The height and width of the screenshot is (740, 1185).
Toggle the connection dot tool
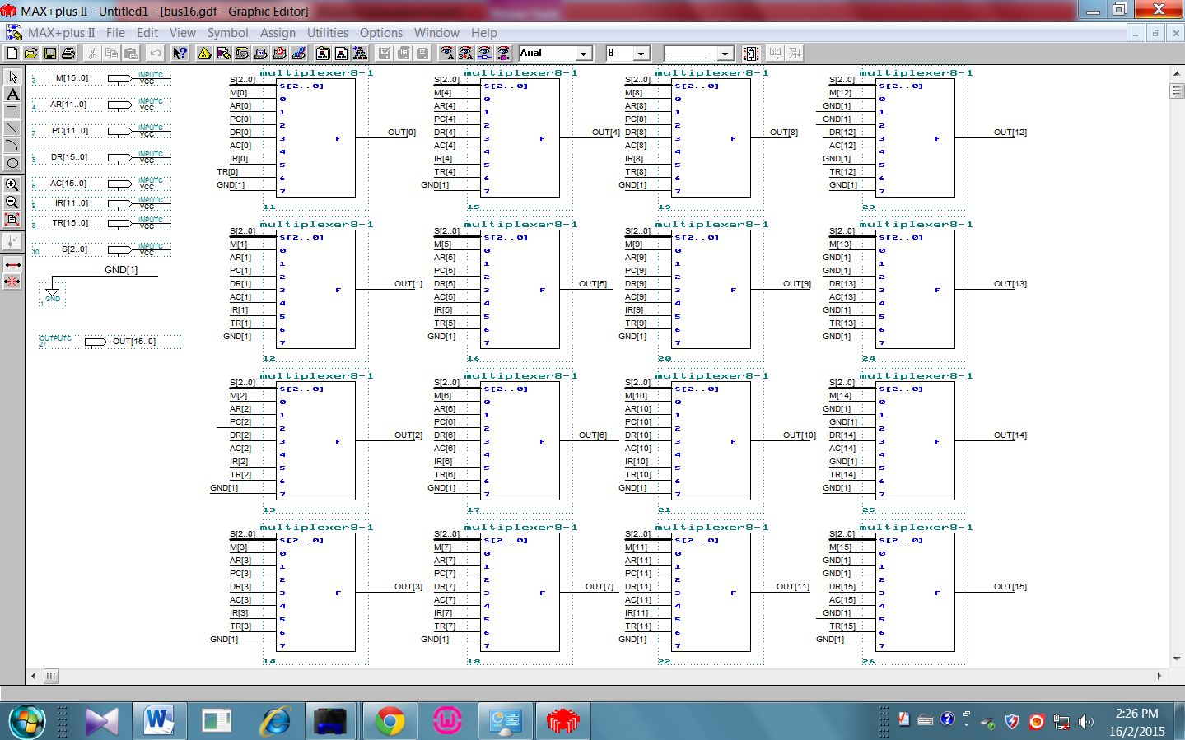(x=12, y=241)
